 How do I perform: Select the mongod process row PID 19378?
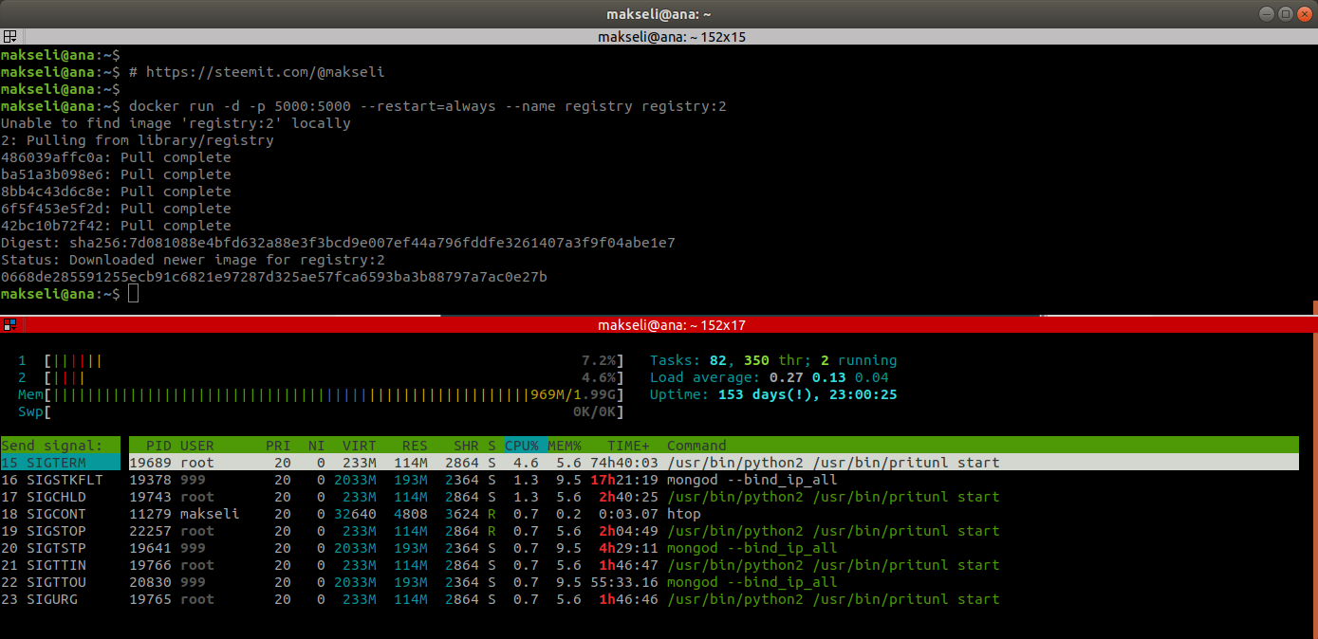(x=714, y=480)
